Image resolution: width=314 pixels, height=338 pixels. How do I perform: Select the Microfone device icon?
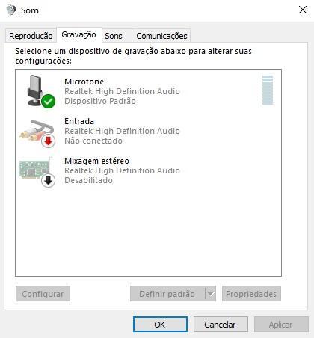(37, 90)
